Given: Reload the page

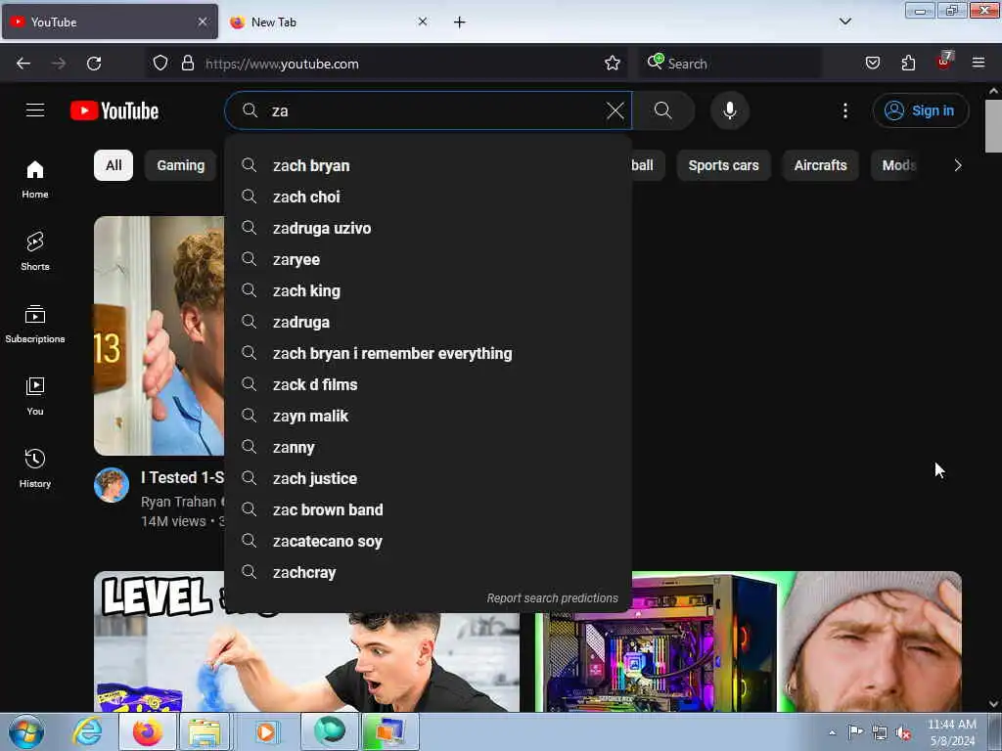Looking at the screenshot, I should click(94, 64).
